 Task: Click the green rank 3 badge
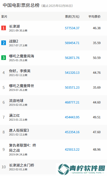point(4,58)
